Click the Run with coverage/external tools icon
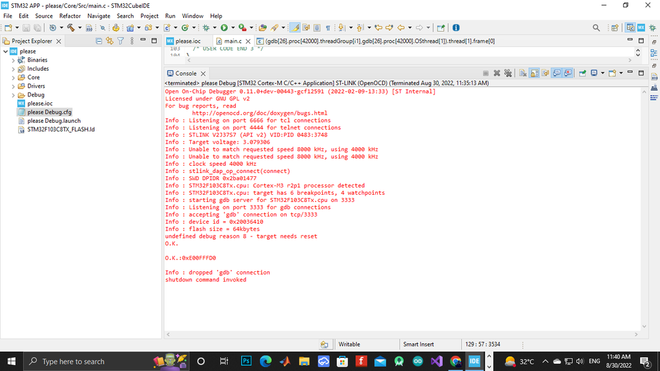 pos(242,28)
